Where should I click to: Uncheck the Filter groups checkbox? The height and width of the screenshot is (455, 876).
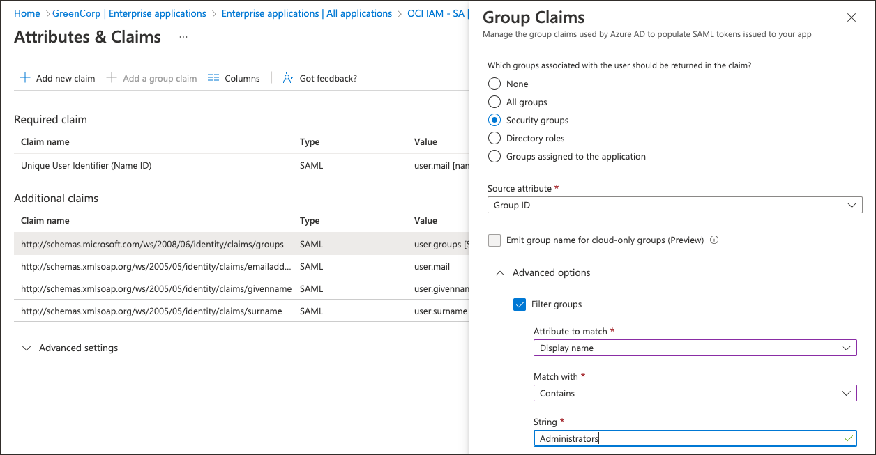[519, 304]
